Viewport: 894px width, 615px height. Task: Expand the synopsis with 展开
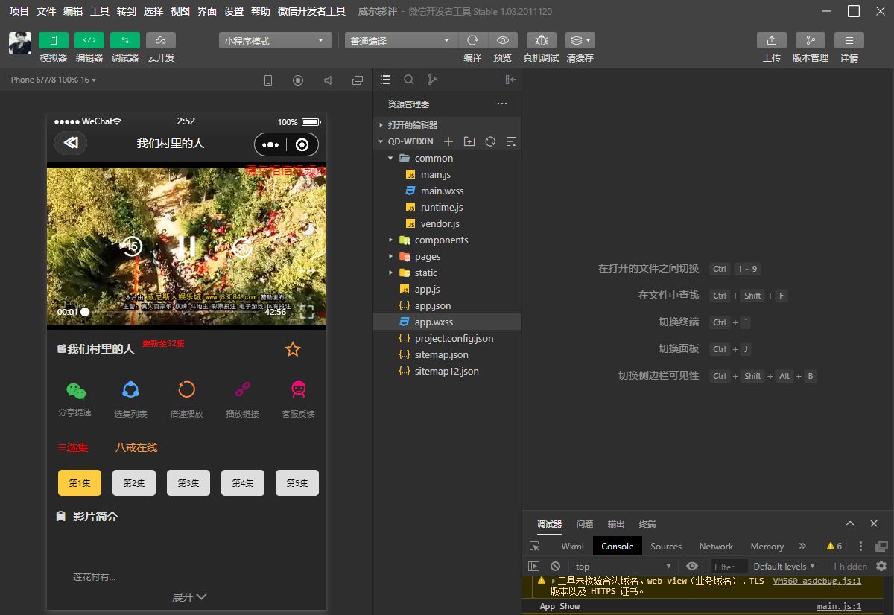[189, 596]
